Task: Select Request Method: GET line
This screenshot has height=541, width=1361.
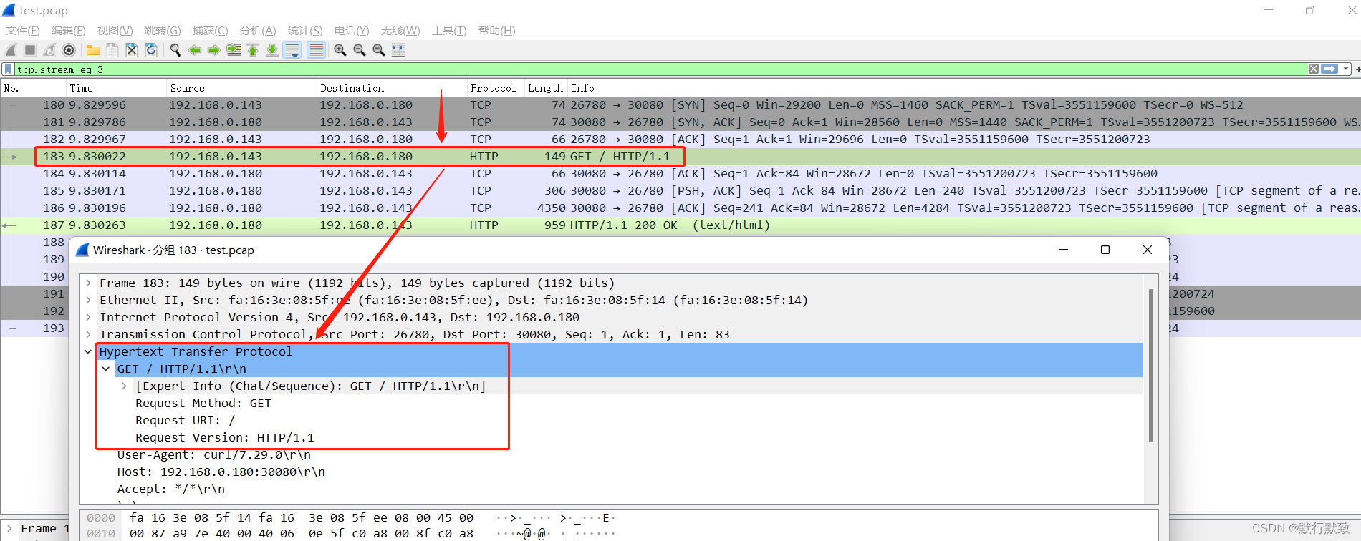Action: 203,404
